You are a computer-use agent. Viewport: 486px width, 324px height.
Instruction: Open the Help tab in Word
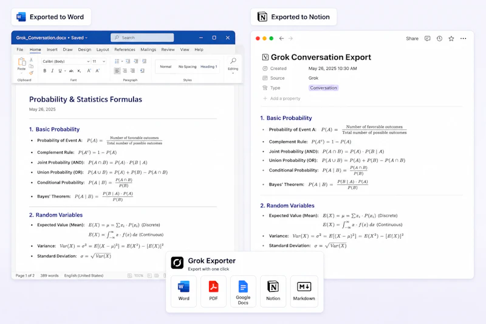point(199,50)
